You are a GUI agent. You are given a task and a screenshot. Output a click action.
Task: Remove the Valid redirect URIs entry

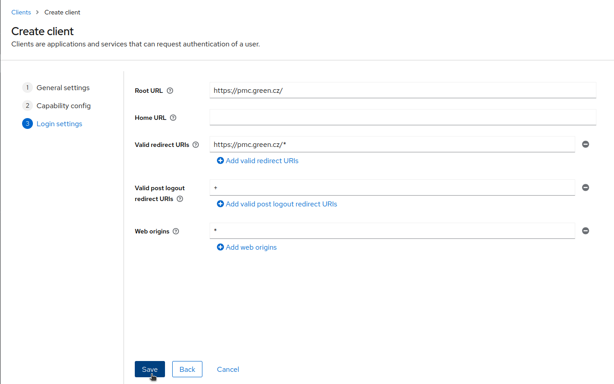coord(586,144)
